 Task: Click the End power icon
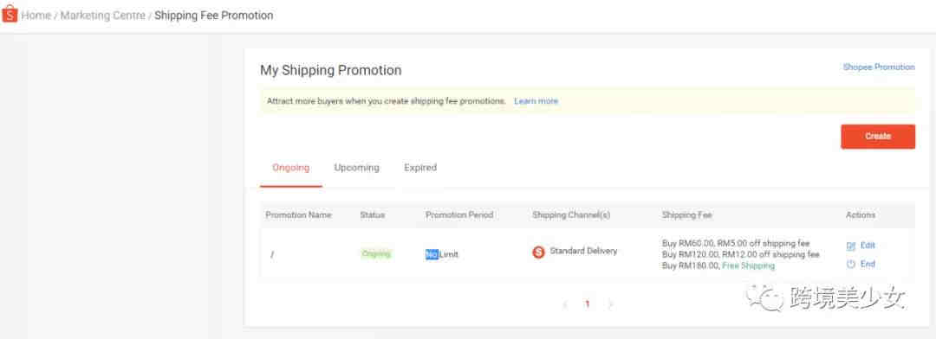[851, 264]
